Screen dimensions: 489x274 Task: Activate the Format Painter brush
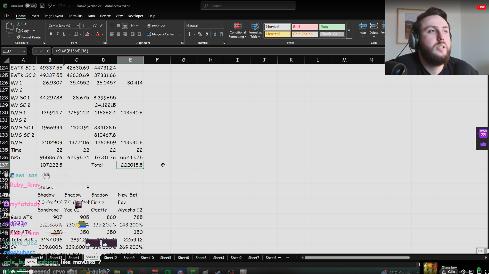pos(29,37)
